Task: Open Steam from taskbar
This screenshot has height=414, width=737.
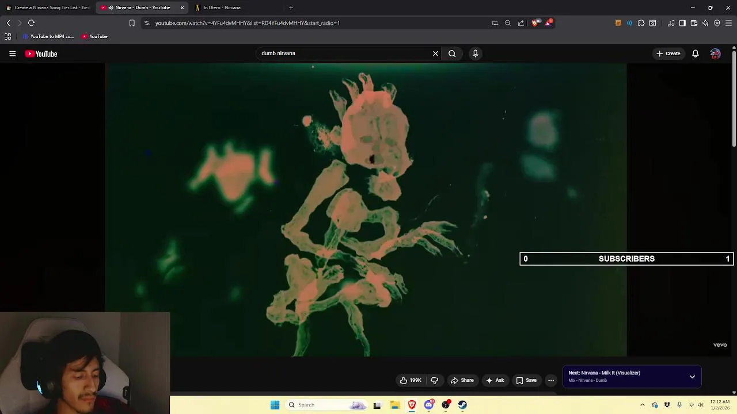Action: [462, 405]
